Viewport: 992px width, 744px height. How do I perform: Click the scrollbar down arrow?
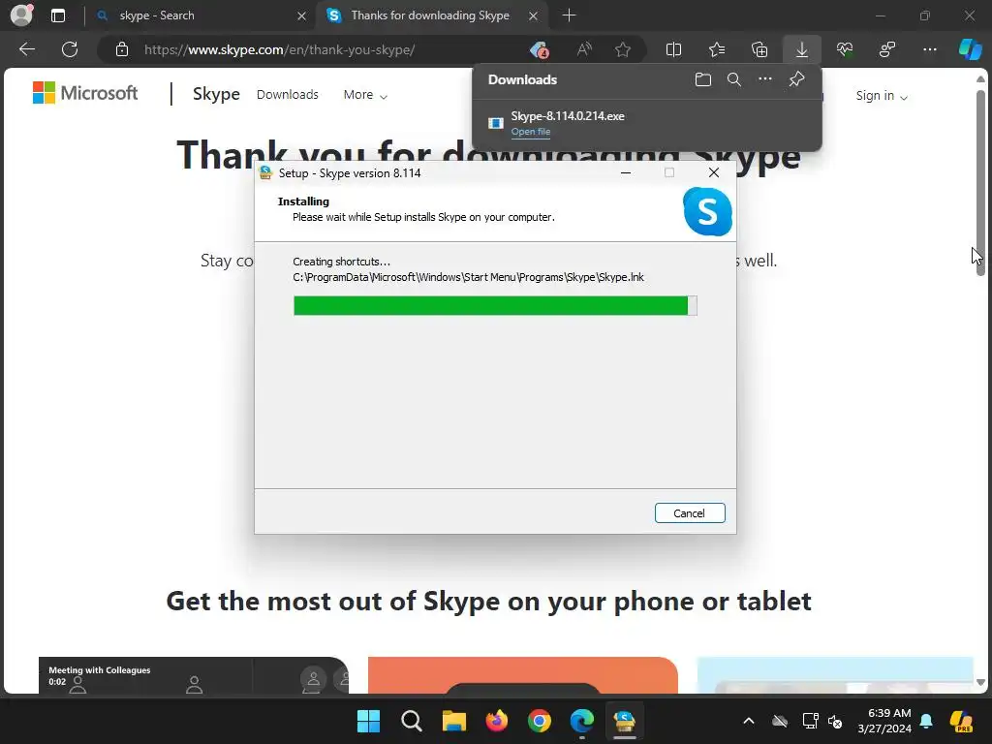point(980,682)
